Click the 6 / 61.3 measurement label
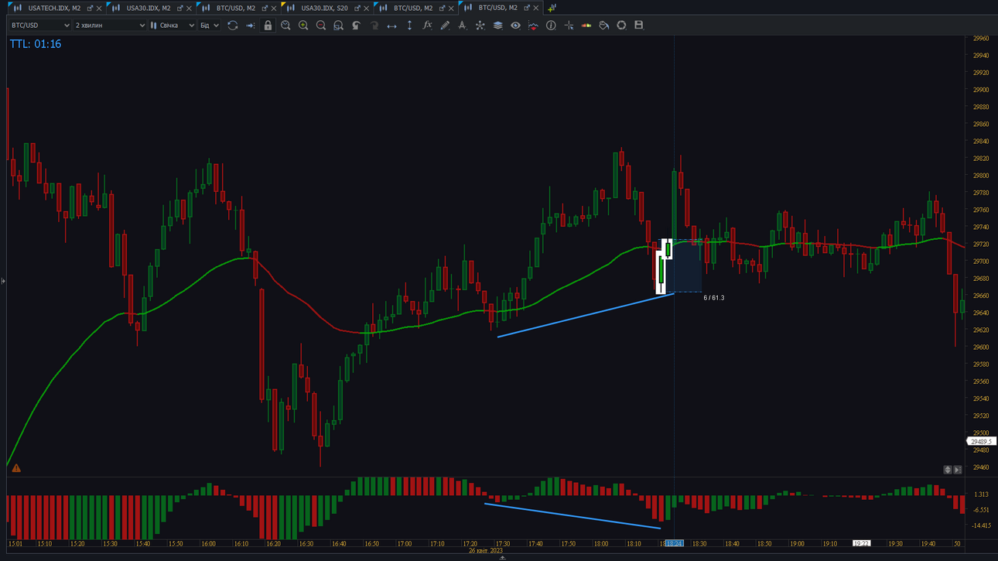Screen dimensions: 998x561 coord(714,298)
